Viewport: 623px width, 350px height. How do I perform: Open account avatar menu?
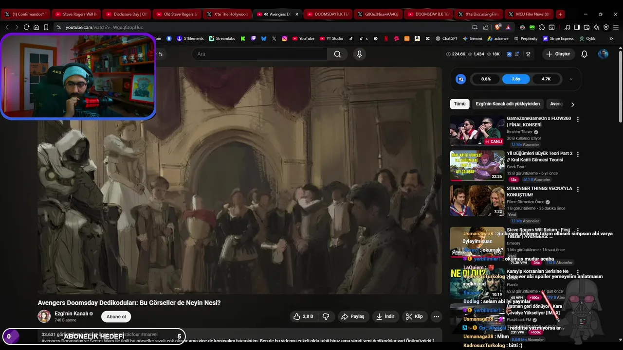point(603,54)
